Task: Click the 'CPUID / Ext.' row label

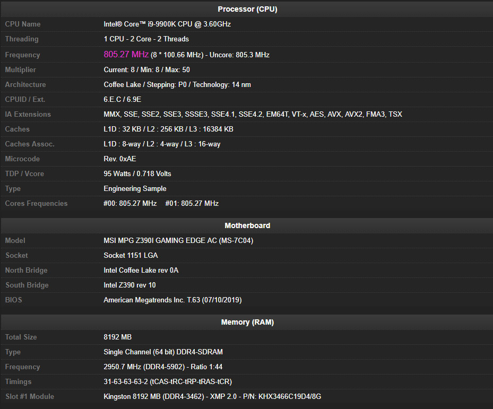Action: tap(25, 99)
